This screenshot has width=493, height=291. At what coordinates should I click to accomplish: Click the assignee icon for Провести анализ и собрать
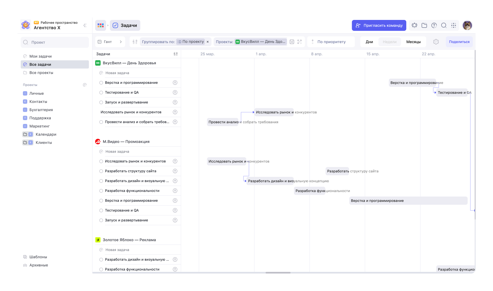tap(175, 122)
